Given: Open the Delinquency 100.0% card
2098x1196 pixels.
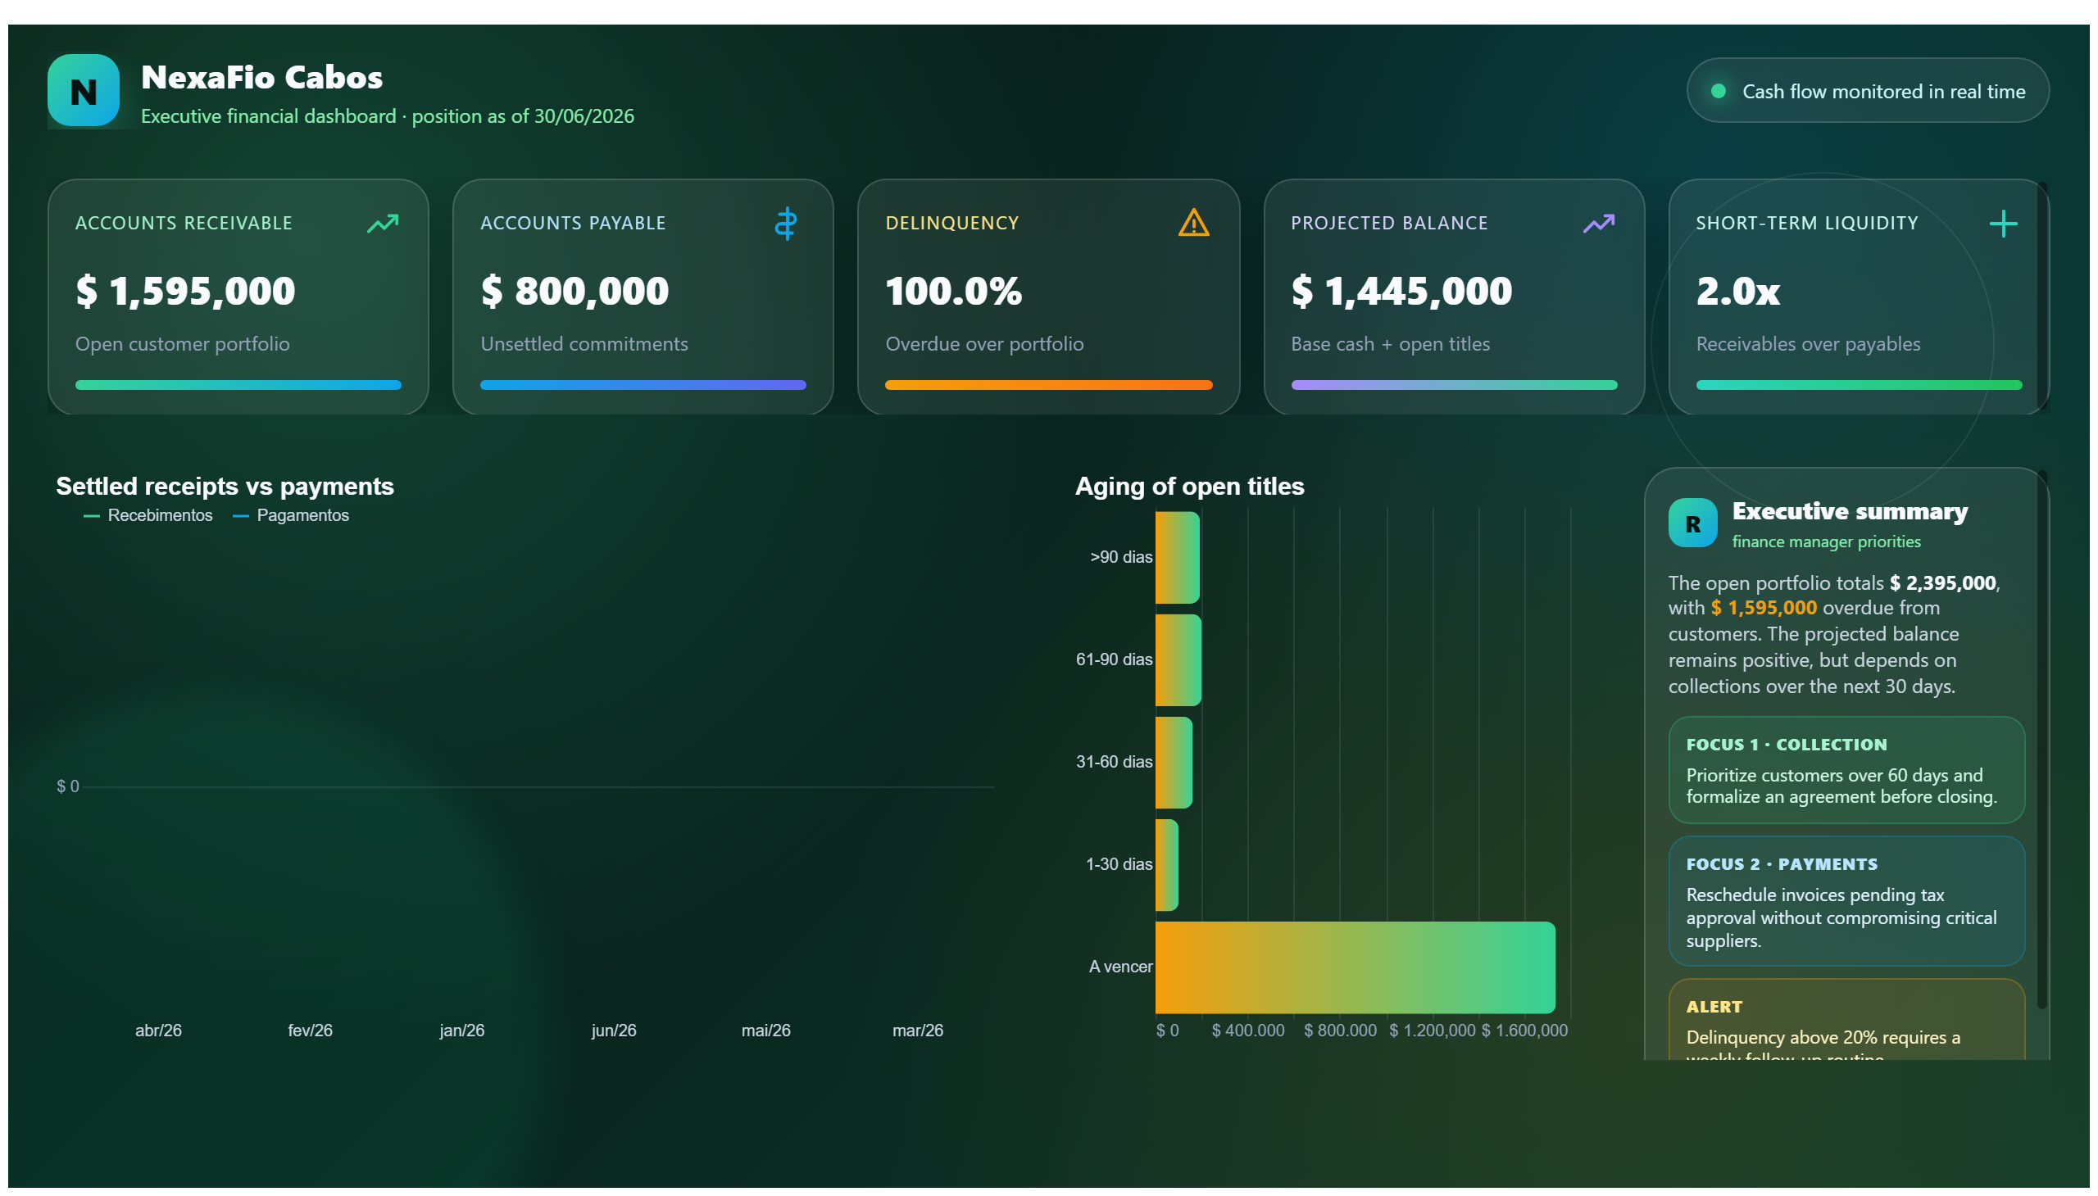Looking at the screenshot, I should (1048, 297).
